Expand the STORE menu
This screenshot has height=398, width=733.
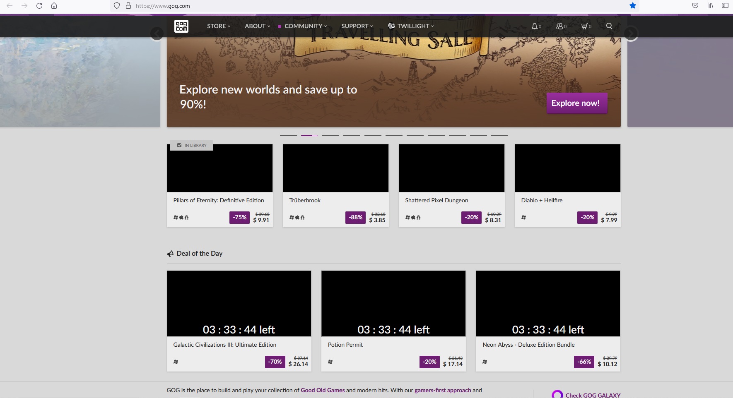click(219, 26)
